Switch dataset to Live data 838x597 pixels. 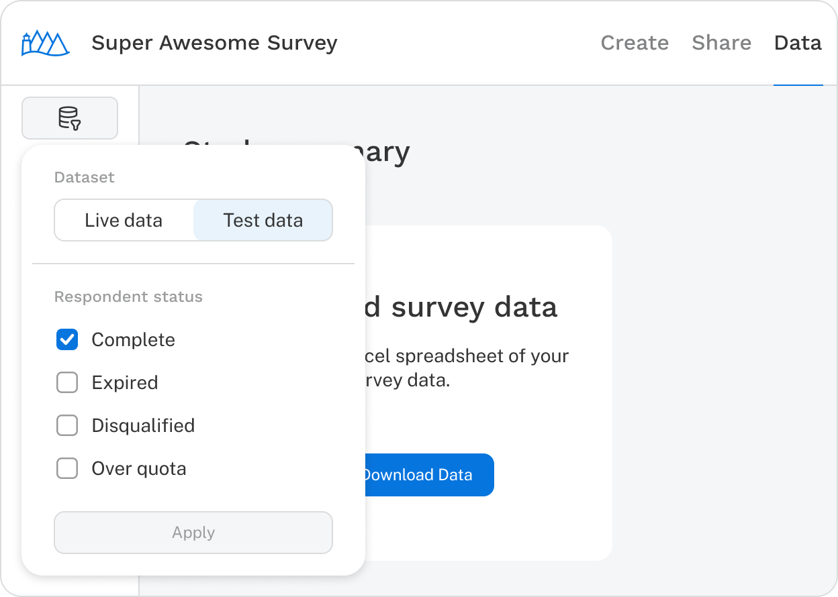(x=124, y=220)
